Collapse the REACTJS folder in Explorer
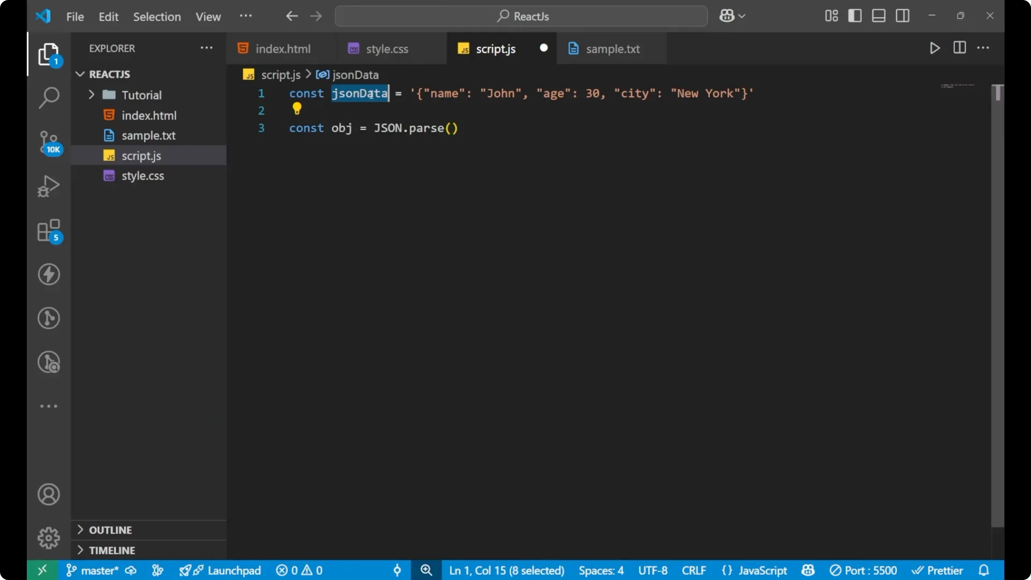Image resolution: width=1031 pixels, height=580 pixels. (79, 74)
